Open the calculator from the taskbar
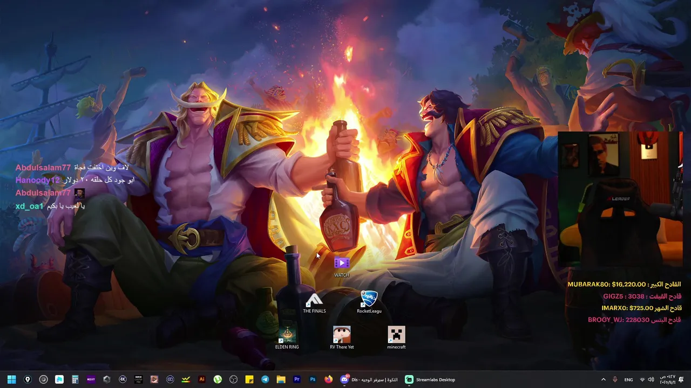 pos(75,379)
